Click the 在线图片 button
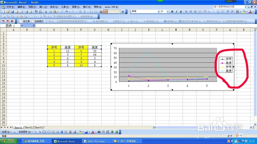 [x=38, y=21]
